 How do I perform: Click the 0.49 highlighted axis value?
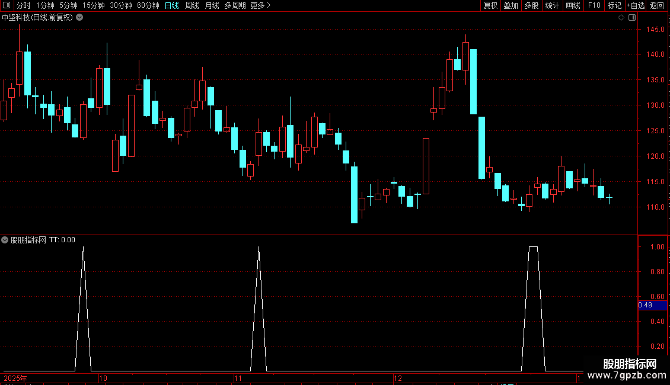click(652, 305)
